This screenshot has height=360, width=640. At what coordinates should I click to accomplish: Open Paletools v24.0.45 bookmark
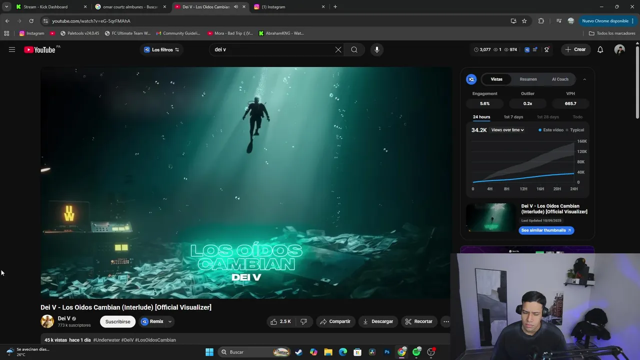(79, 33)
